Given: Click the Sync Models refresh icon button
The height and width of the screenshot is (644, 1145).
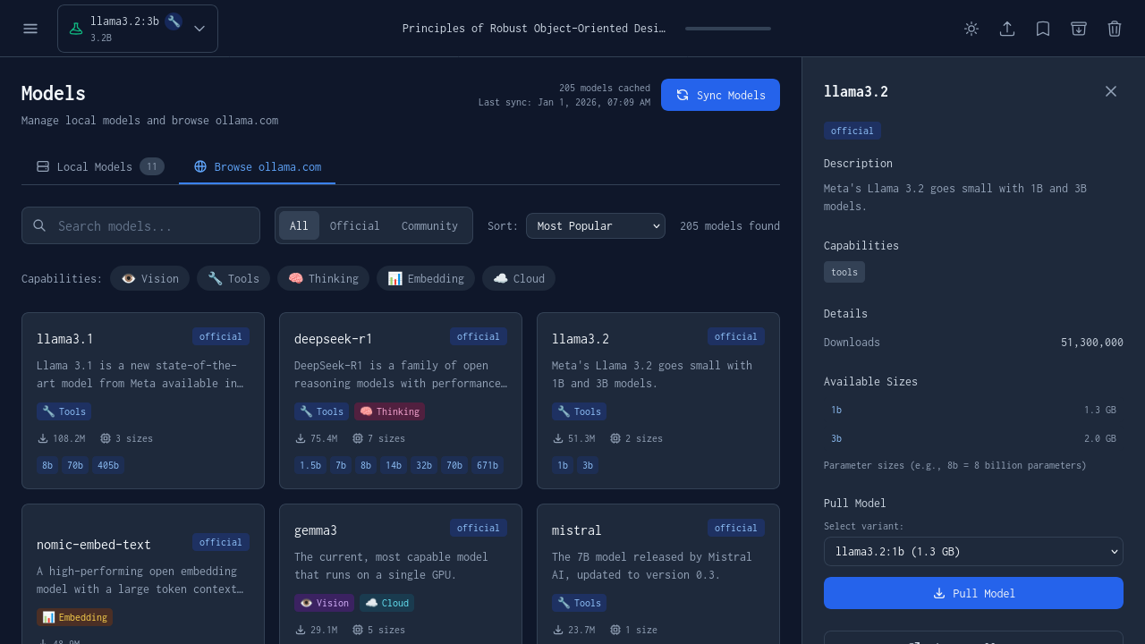Looking at the screenshot, I should click(683, 95).
